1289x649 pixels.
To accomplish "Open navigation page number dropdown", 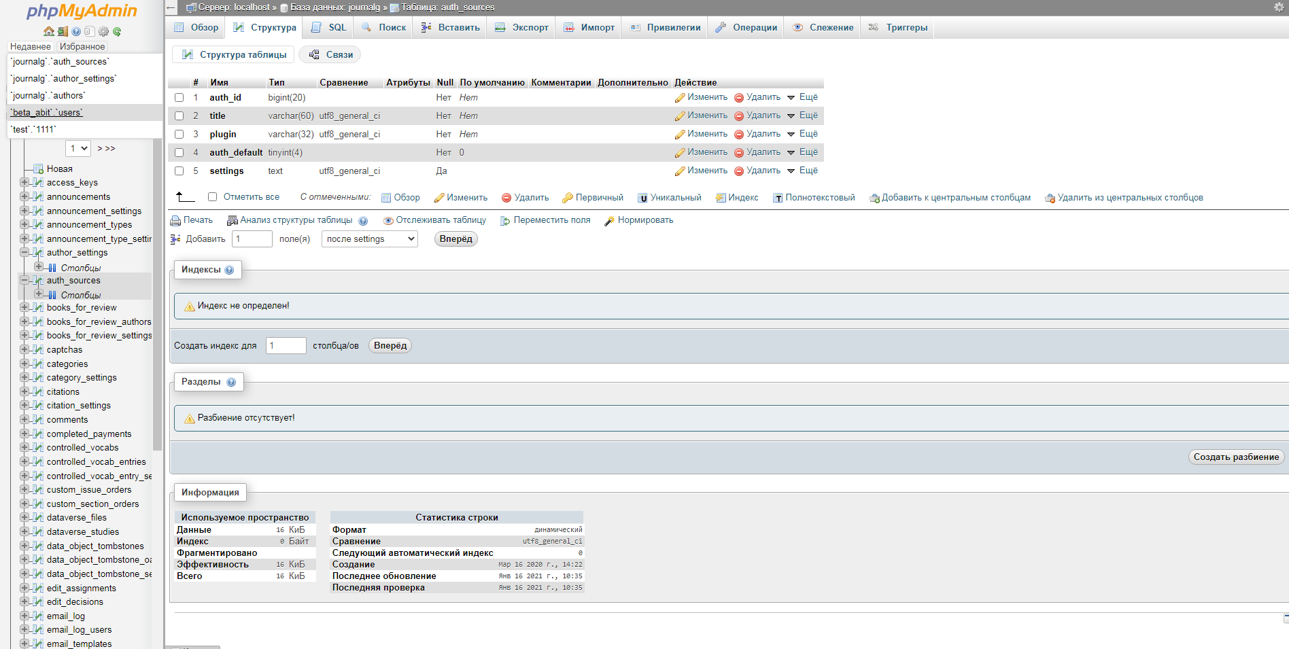I will click(78, 148).
